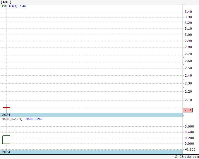Click the 2.80 price axis label
Image resolution: width=199 pixels, height=159 pixels.
pyautogui.click(x=188, y=47)
